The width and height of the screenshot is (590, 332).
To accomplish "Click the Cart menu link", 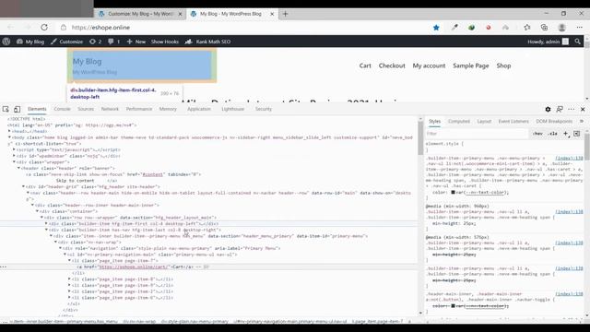I will click(x=365, y=65).
